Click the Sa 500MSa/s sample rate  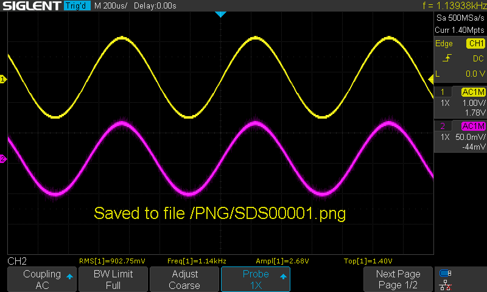coord(460,18)
